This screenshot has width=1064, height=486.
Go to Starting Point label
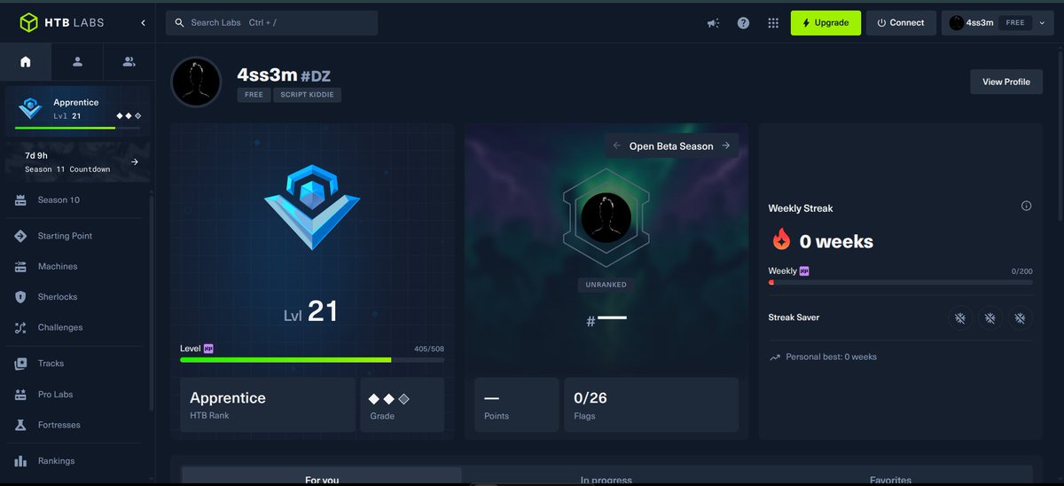click(x=65, y=236)
